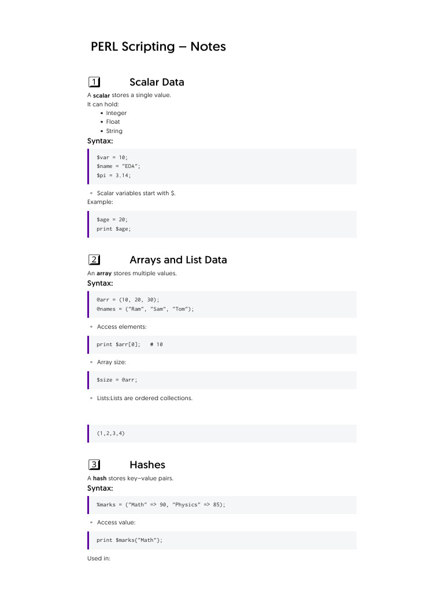The width and height of the screenshot is (444, 592).
Task: Click the bold word scalar
Action: click(101, 95)
